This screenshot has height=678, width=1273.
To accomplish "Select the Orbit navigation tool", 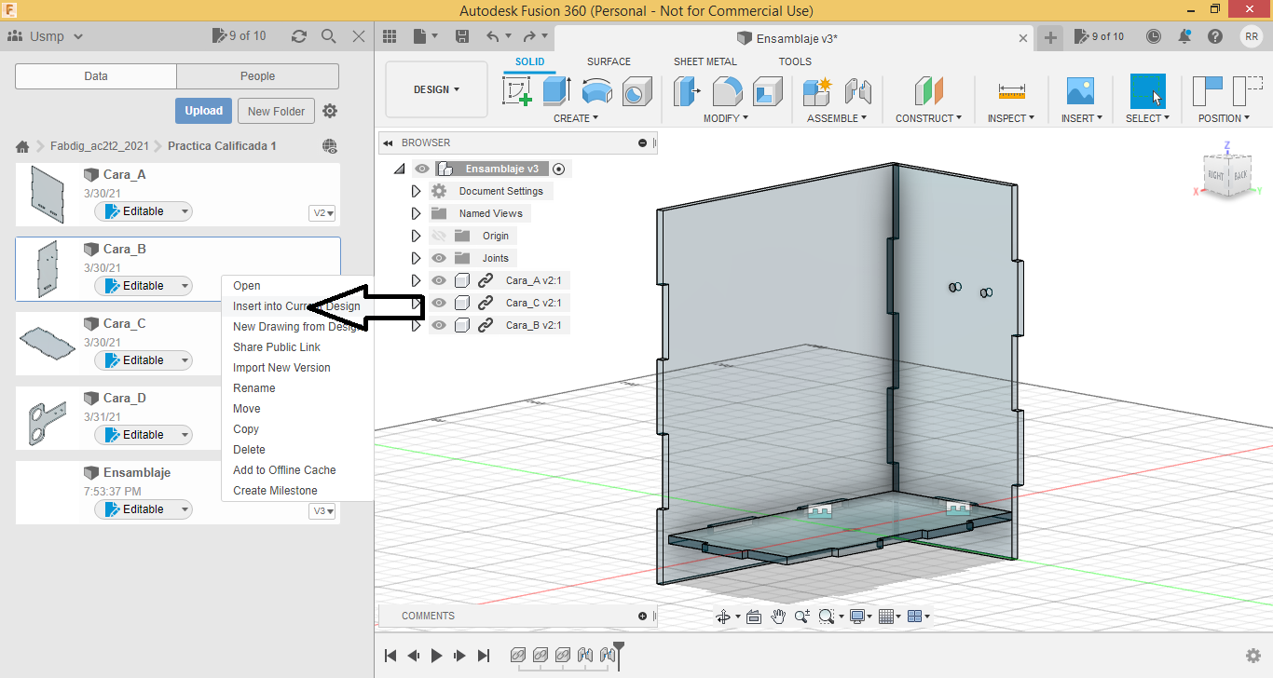I will point(722,617).
